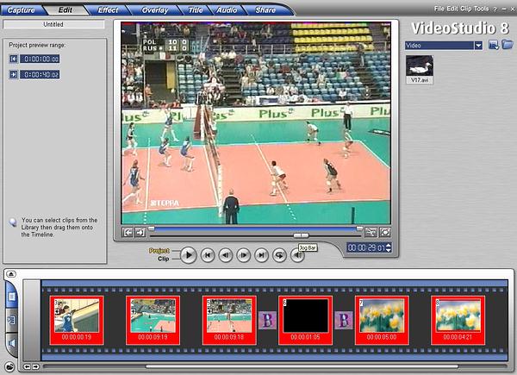
Task: Click the Cut Clip scissors icon
Action: click(371, 232)
